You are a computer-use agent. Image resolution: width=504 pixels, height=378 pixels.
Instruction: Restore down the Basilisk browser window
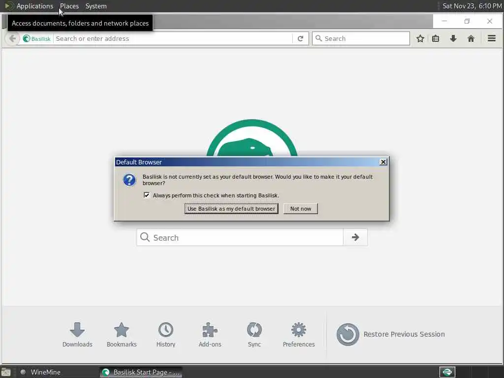(x=467, y=21)
